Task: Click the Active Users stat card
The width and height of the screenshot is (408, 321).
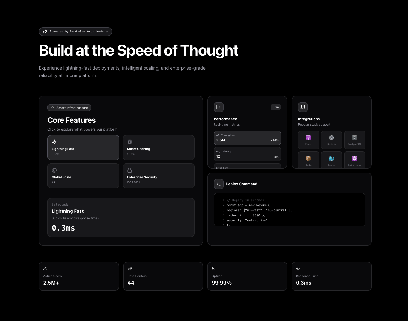Action: [x=79, y=276]
